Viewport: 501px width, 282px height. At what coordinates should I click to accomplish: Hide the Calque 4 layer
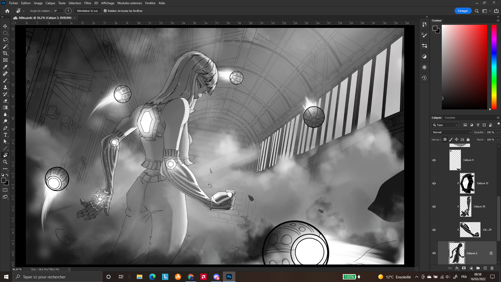(434, 160)
